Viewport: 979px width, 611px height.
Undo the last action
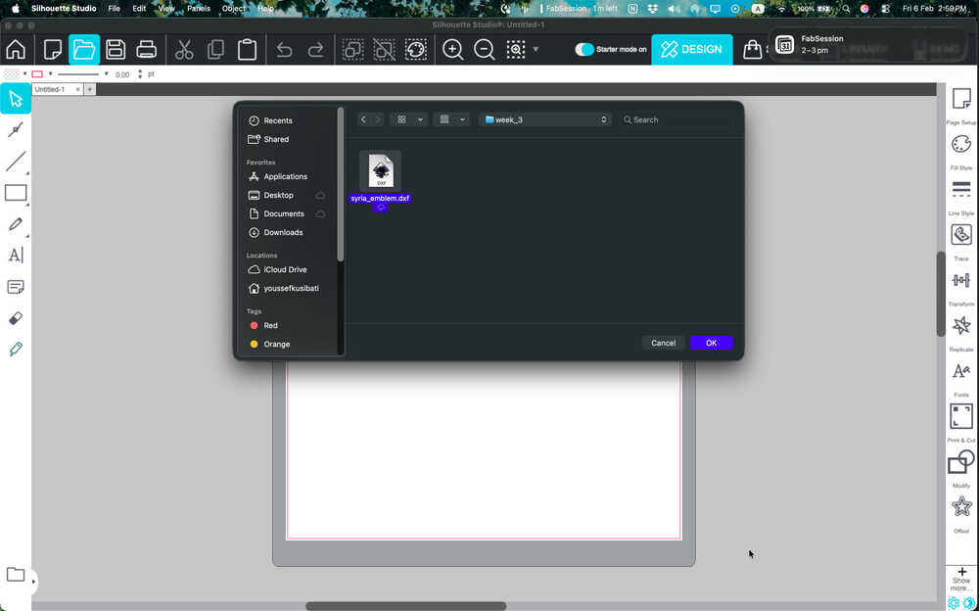pyautogui.click(x=284, y=49)
